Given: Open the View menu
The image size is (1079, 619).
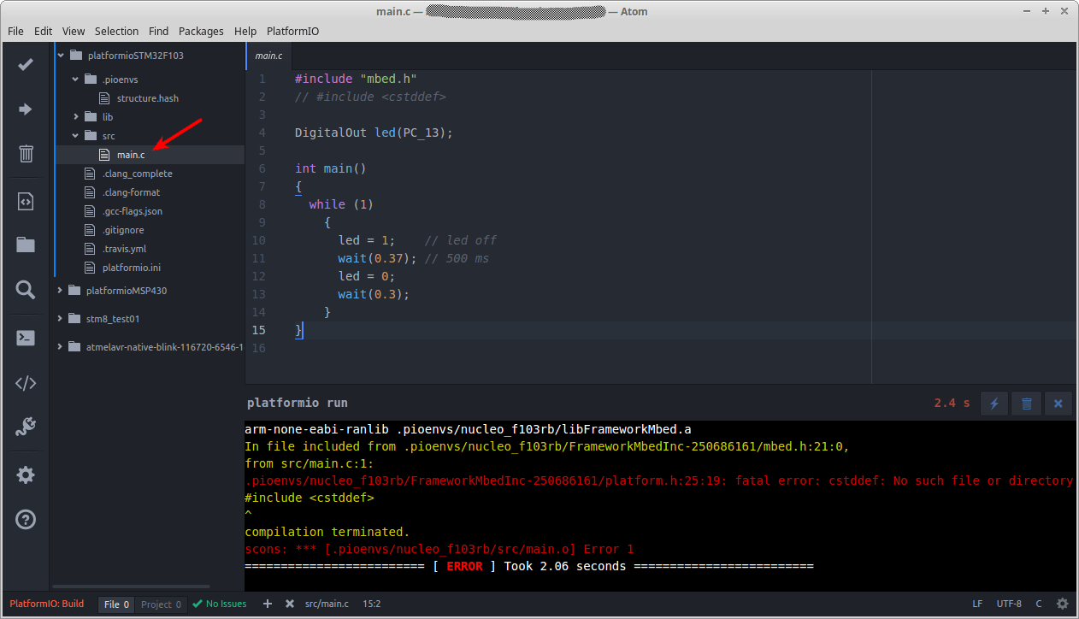Looking at the screenshot, I should [74, 31].
